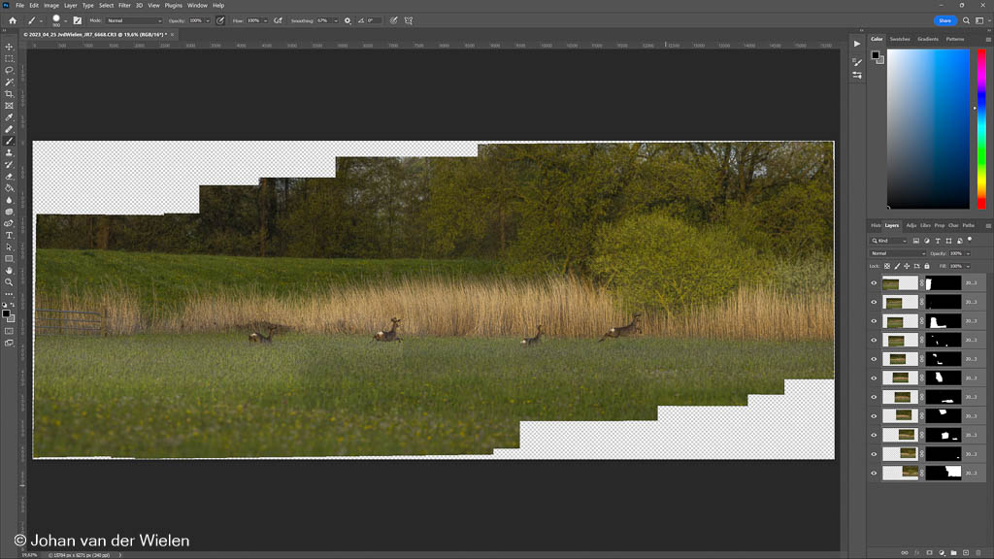Select the Horizontal Type tool
The image size is (994, 559).
click(x=10, y=235)
